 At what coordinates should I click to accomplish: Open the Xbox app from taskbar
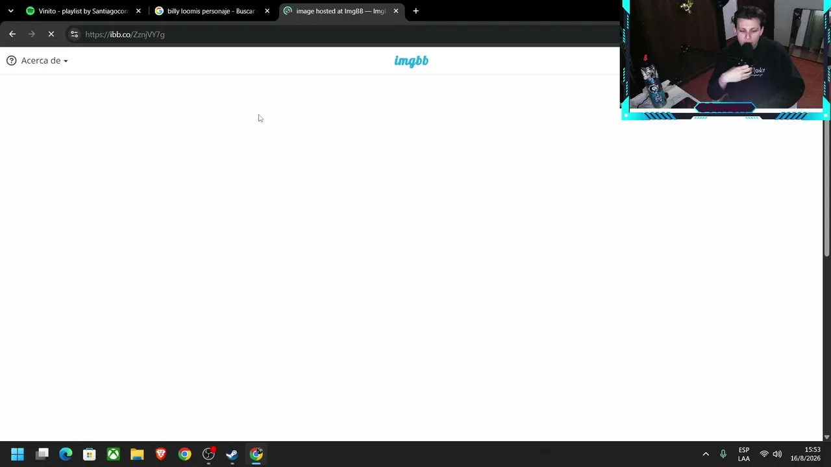(114, 454)
